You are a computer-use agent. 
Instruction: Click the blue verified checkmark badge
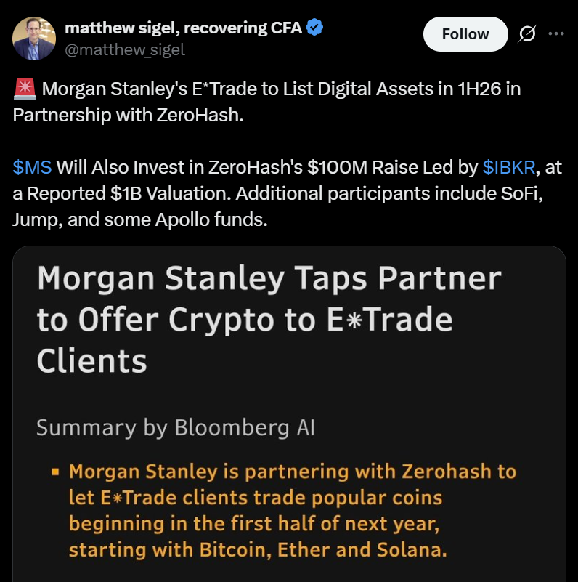click(x=314, y=29)
